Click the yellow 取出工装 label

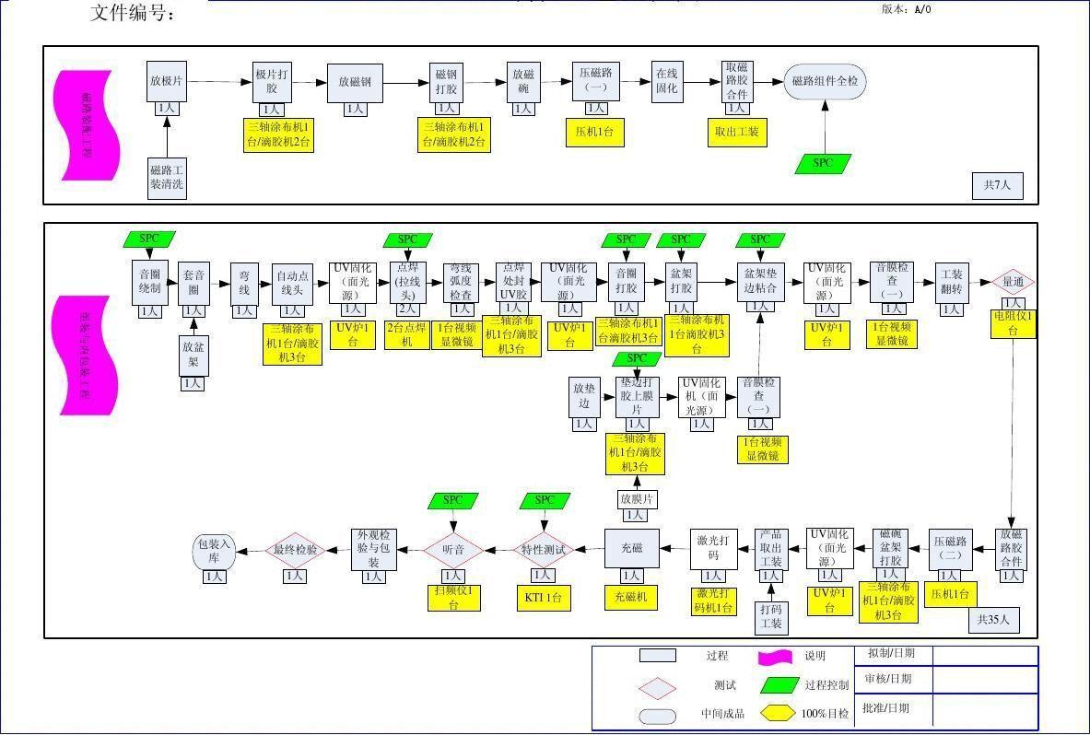tap(737, 132)
